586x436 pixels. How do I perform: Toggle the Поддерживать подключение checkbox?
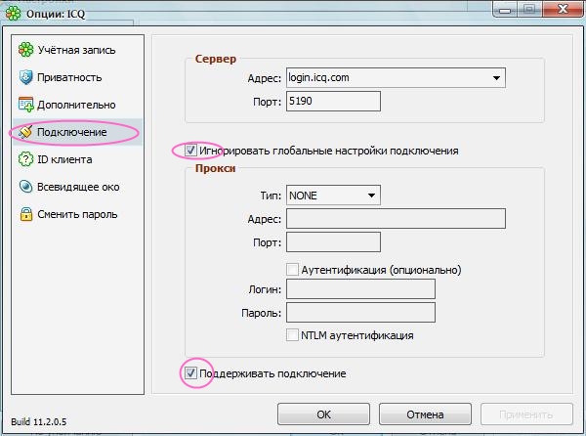click(x=190, y=372)
